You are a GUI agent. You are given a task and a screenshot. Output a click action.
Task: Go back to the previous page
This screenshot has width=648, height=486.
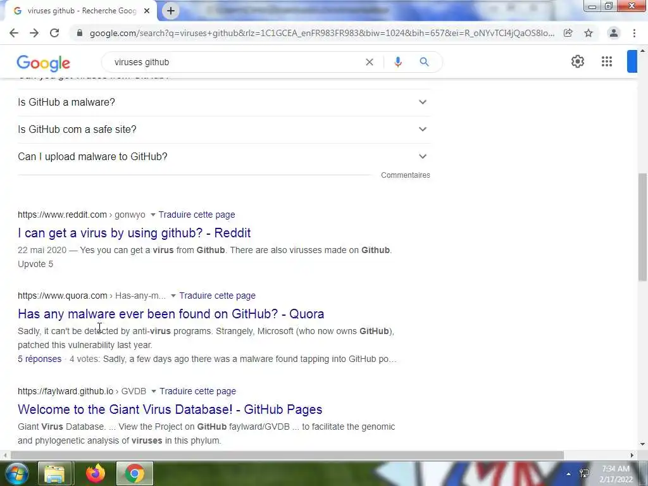click(14, 33)
